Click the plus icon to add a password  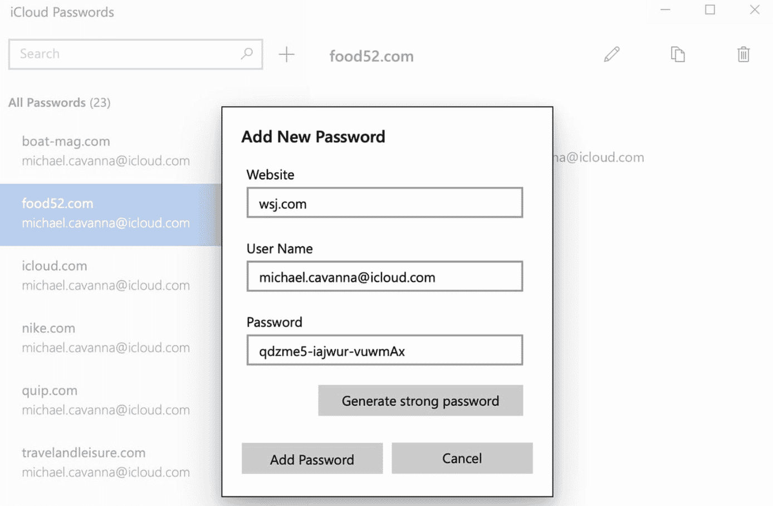(286, 54)
